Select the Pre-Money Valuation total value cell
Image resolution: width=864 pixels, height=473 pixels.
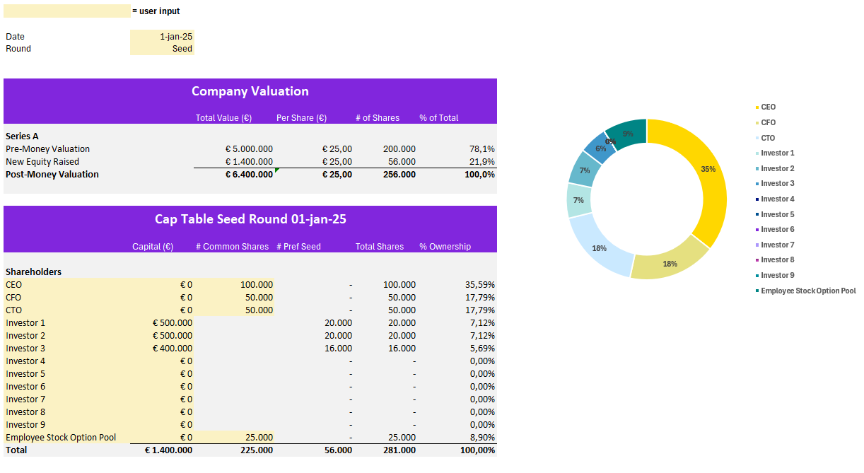tap(234, 149)
